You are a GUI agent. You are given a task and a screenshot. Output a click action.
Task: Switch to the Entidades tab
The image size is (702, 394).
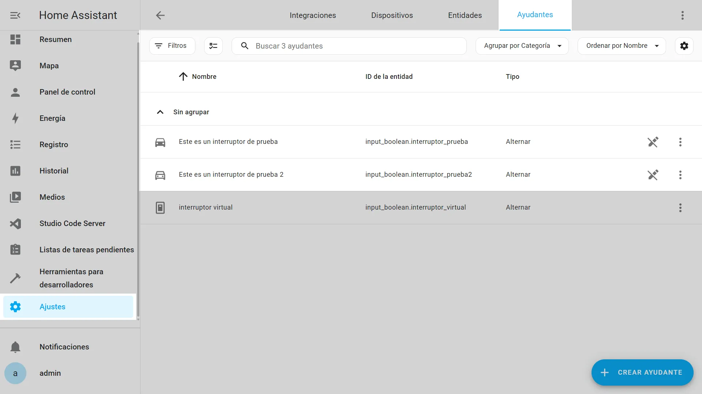click(x=465, y=15)
